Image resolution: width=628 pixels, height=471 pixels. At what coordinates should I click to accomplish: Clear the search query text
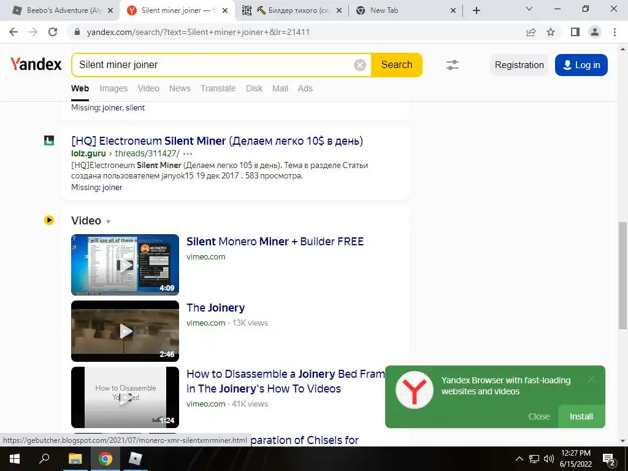point(359,65)
